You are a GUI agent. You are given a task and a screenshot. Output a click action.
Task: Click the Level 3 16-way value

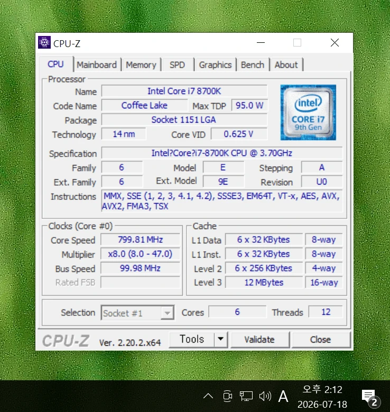324,282
